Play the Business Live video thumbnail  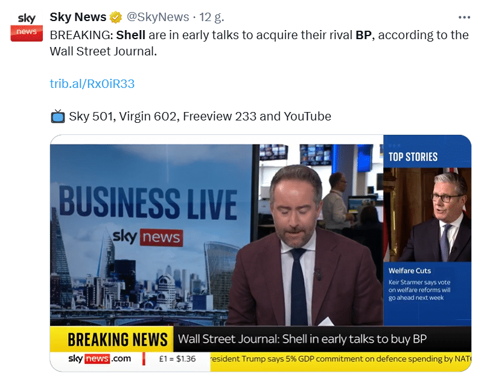[x=261, y=253]
